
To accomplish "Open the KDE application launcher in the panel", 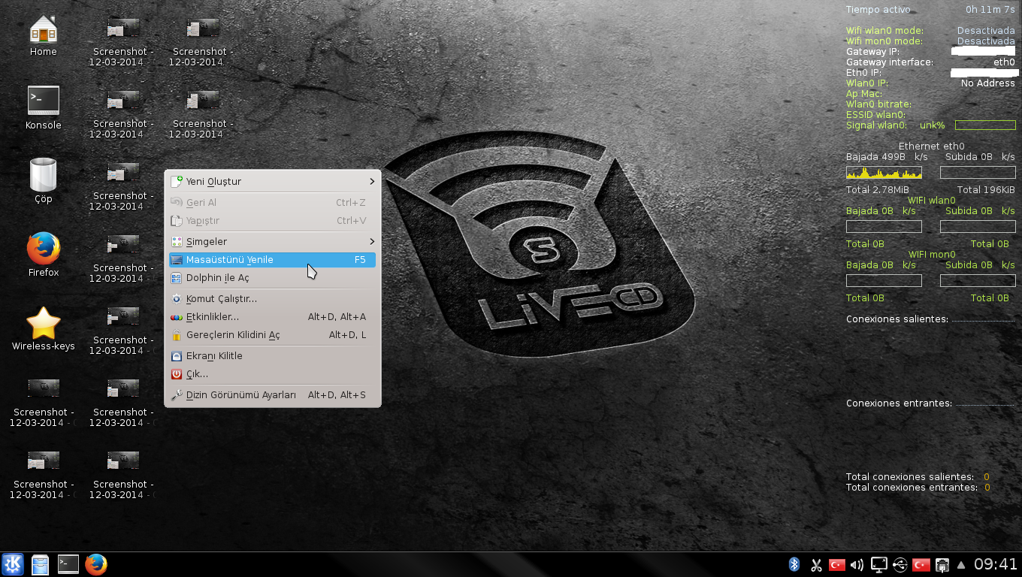I will tap(14, 564).
